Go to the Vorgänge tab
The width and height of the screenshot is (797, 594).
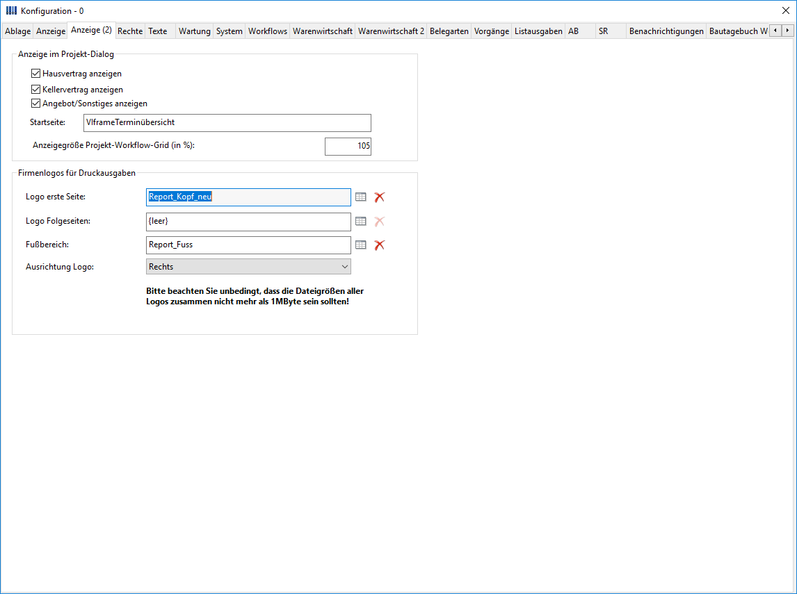click(492, 31)
